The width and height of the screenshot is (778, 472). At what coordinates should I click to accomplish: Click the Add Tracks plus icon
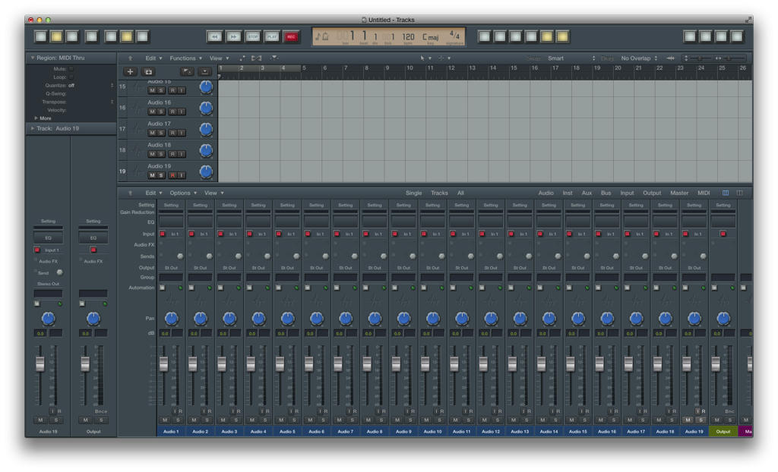coord(131,72)
